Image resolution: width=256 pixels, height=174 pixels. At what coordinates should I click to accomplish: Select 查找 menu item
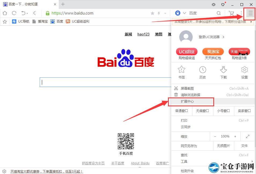click(213, 155)
